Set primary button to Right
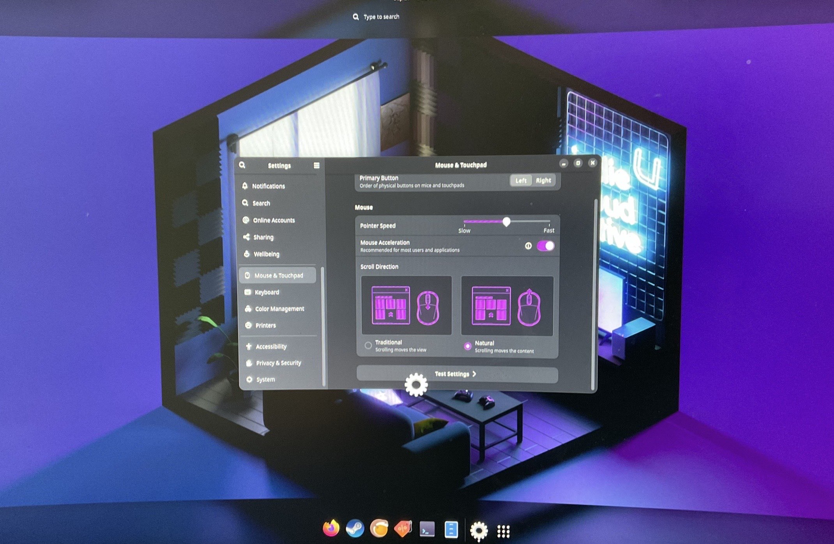 (543, 180)
